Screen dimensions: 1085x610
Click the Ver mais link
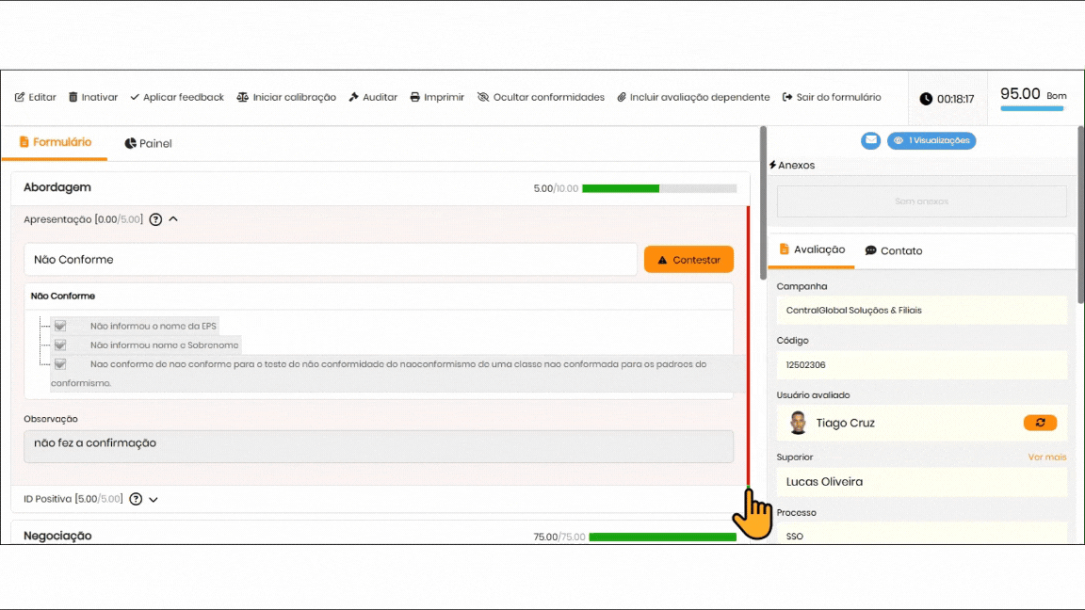click(1046, 457)
